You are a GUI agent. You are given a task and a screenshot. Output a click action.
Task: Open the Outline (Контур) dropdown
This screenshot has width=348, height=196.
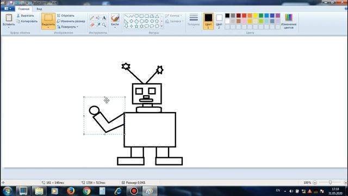pos(173,16)
